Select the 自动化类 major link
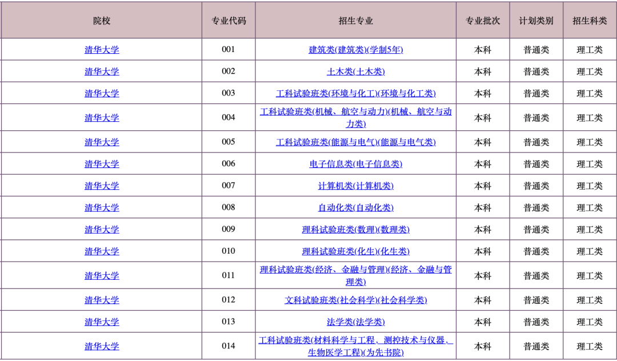Screen dimensions: 617x361 coord(355,207)
